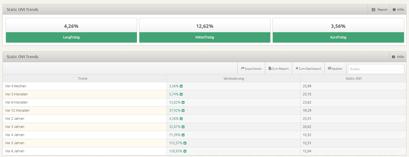
Task: Click Hilfe in the top panel header
Action: (x=398, y=10)
